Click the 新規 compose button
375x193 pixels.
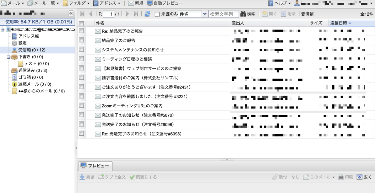tap(136, 3)
